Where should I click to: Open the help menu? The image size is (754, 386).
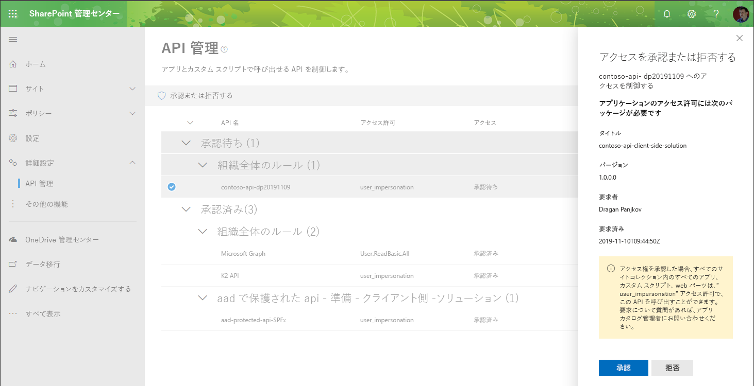pos(716,13)
